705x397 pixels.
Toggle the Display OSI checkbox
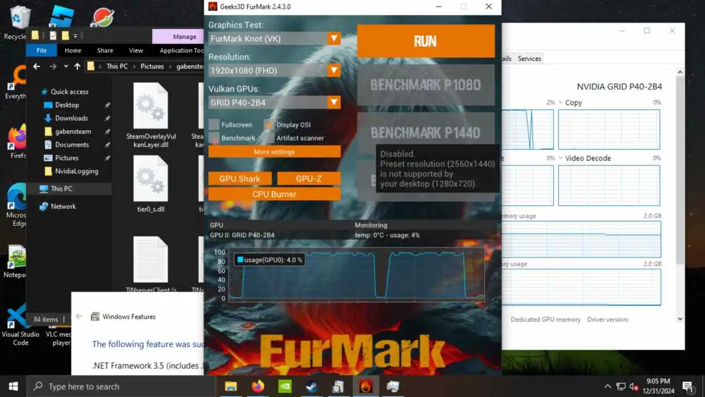pyautogui.click(x=269, y=125)
